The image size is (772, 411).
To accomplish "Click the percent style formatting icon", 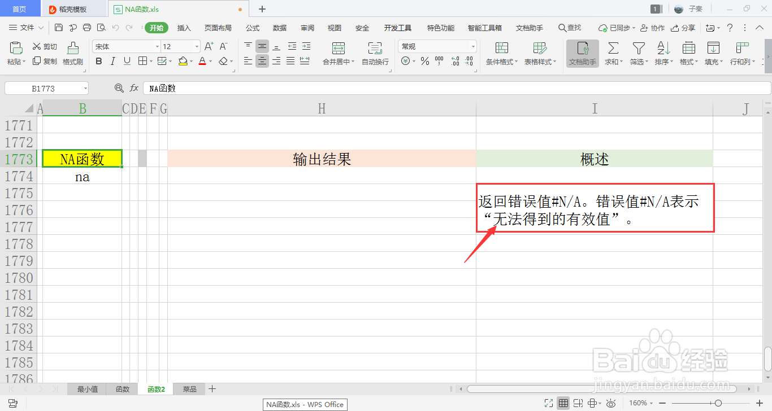I will (424, 61).
